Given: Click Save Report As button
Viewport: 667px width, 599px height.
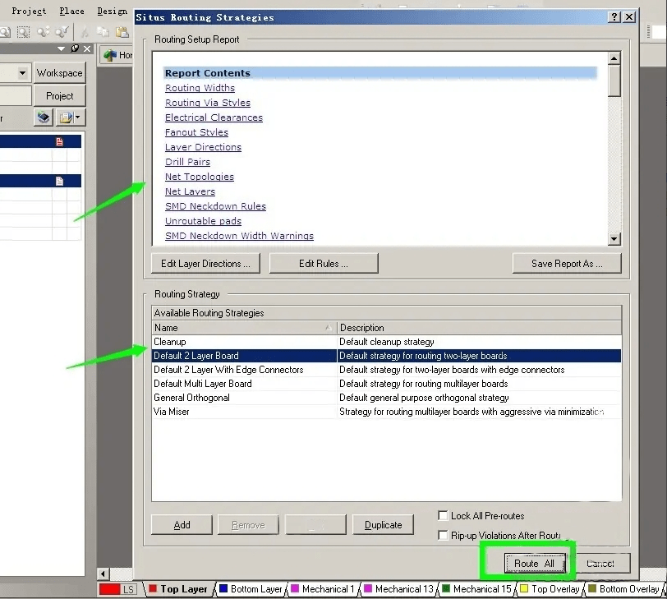Looking at the screenshot, I should 567,264.
